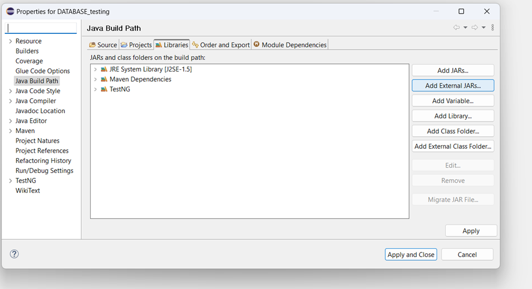Click Apply and Close button
Viewport: 532px width, 289px height.
point(411,255)
